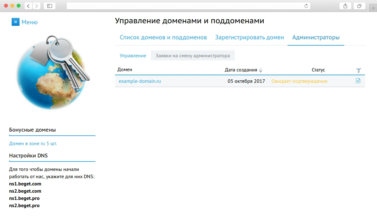Click the Share icon in the browser toolbar
Image resolution: width=377 pixels, height=221 pixels.
tap(345, 6)
